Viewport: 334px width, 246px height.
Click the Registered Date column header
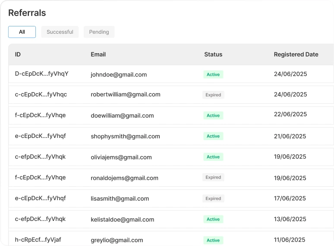[296, 54]
